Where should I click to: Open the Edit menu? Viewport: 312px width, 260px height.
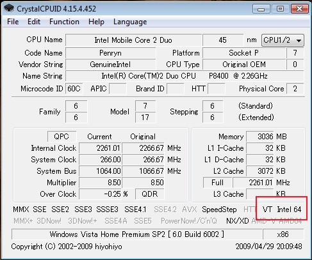(x=34, y=22)
